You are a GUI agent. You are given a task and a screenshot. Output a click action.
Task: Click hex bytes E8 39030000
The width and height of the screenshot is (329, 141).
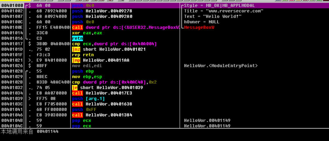(51, 115)
